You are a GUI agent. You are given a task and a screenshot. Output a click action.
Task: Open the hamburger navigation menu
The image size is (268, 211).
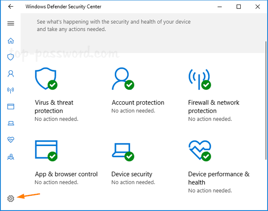coord(11,23)
